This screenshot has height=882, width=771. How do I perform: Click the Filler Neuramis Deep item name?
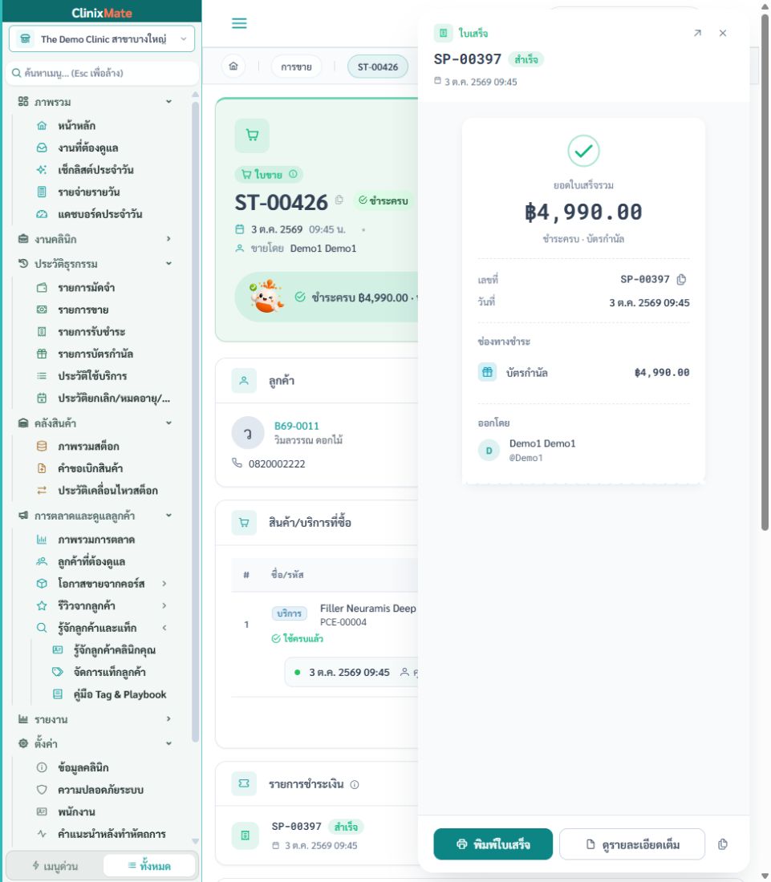coord(368,608)
